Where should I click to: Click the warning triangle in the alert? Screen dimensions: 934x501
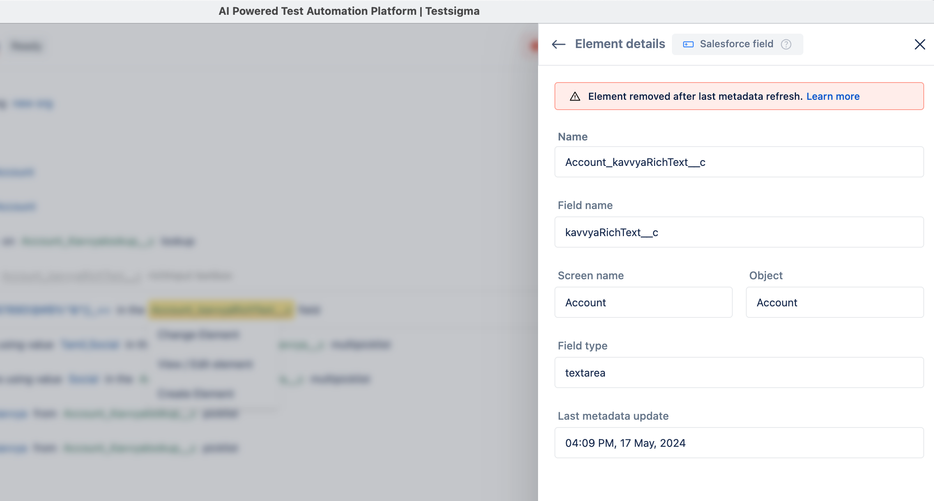click(x=575, y=97)
